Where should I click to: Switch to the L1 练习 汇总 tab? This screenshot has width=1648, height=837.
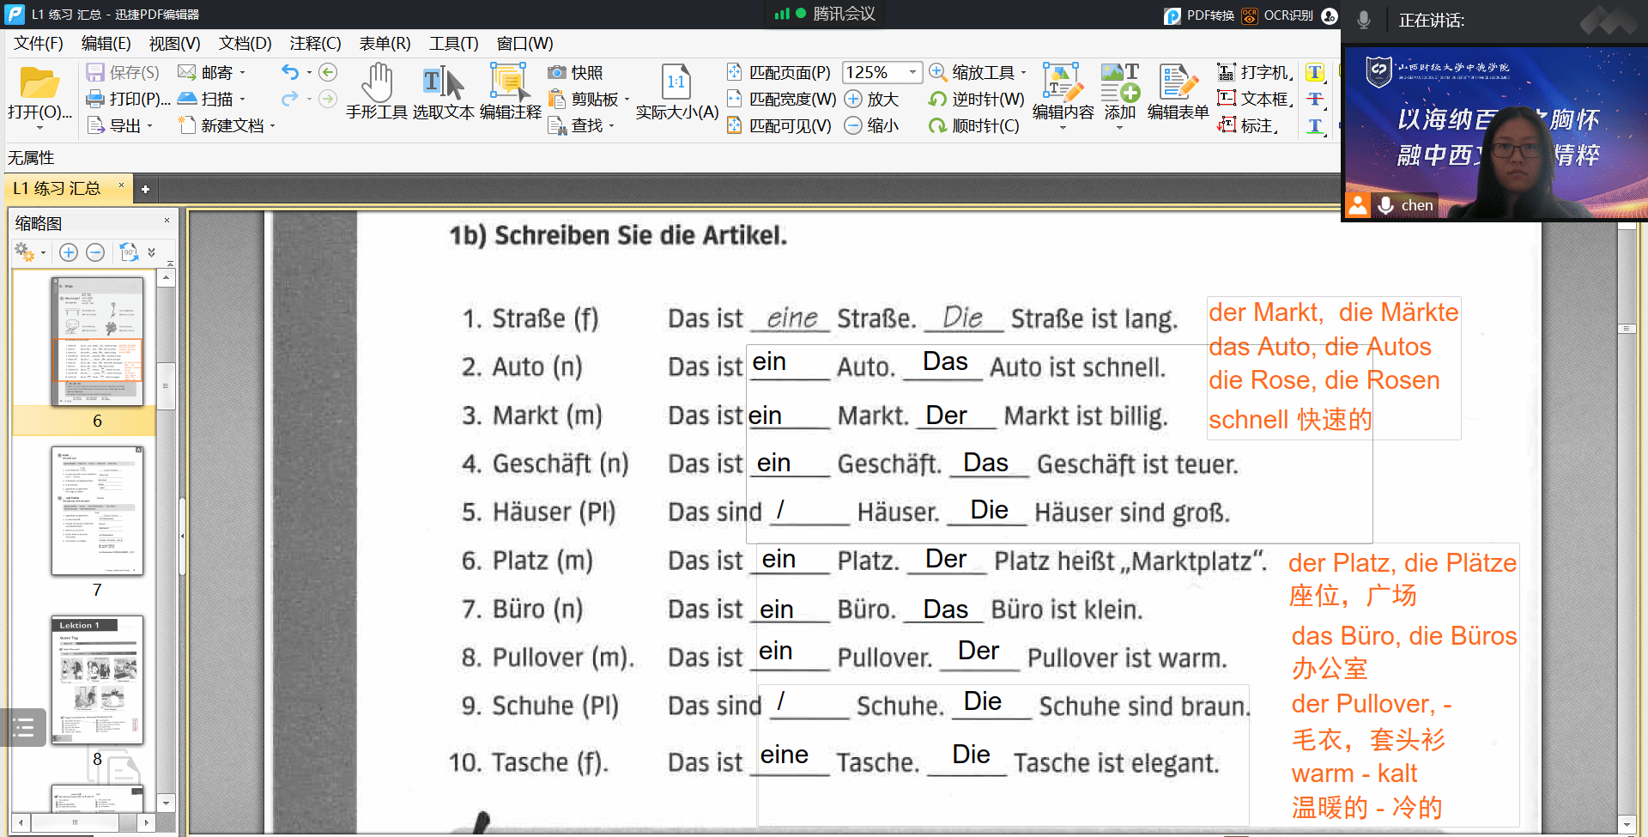coord(58,189)
